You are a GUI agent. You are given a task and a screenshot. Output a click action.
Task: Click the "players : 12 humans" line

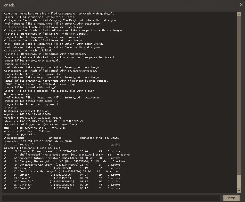(32, 148)
